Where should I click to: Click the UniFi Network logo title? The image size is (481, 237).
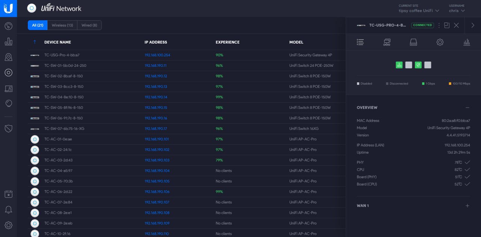(x=61, y=8)
